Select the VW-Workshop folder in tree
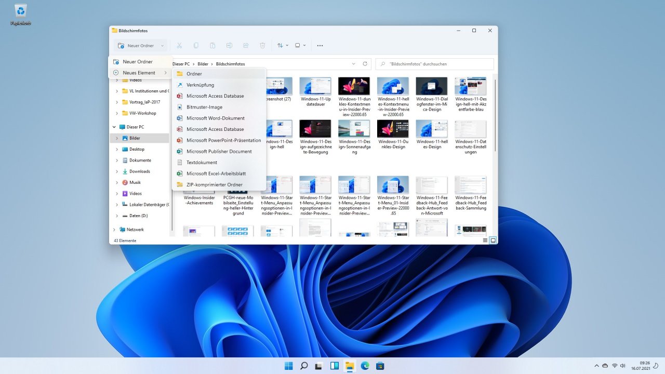Screen dimensions: 665x374 [x=139, y=113]
